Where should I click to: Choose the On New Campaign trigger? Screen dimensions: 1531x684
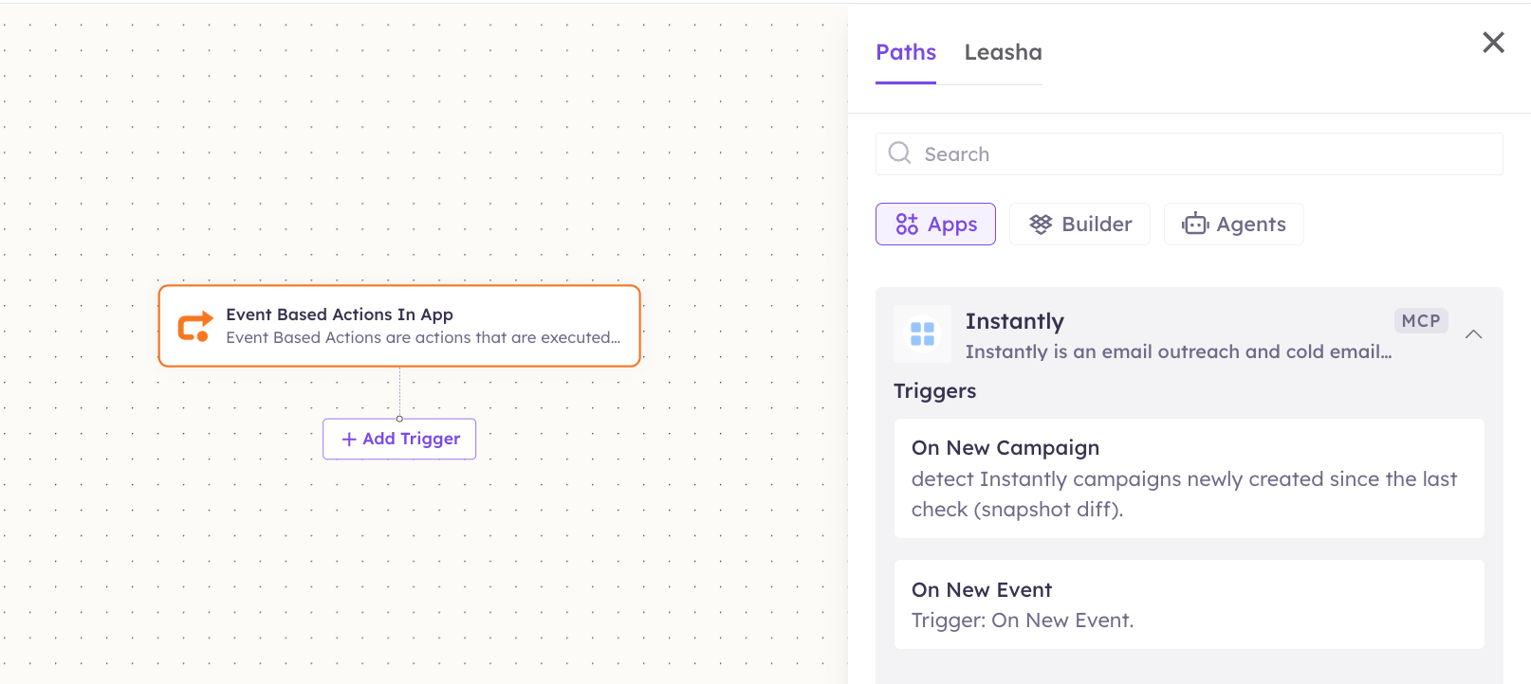tap(1189, 478)
